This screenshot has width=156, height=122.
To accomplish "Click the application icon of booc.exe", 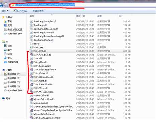I will [31, 47].
